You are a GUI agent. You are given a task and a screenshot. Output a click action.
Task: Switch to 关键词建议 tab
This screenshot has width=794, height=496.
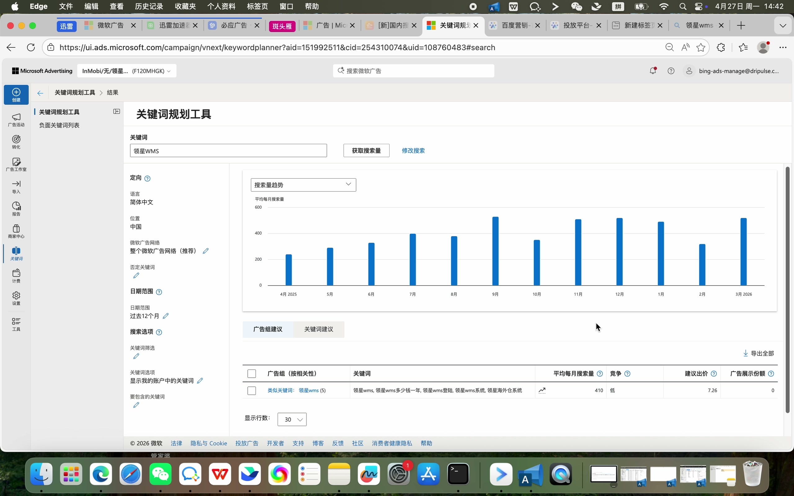[319, 329]
